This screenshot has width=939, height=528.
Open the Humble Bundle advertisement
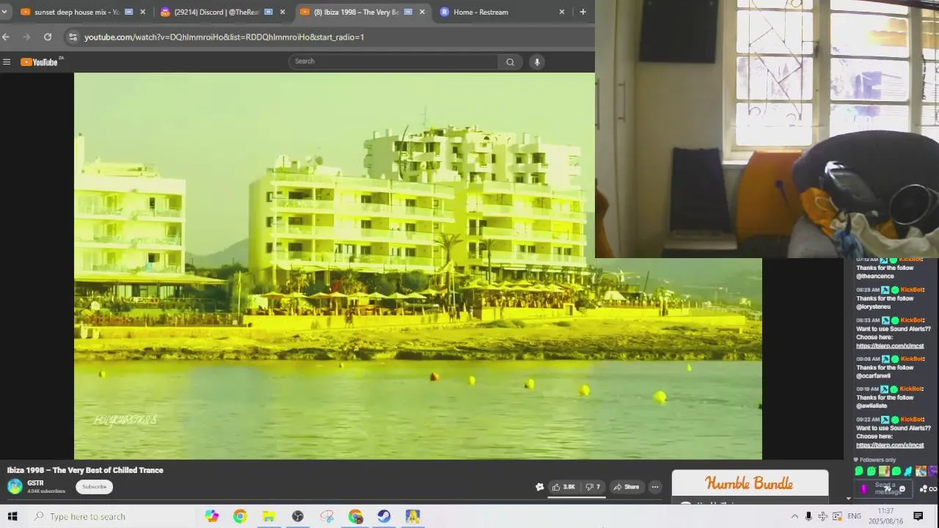click(x=750, y=484)
